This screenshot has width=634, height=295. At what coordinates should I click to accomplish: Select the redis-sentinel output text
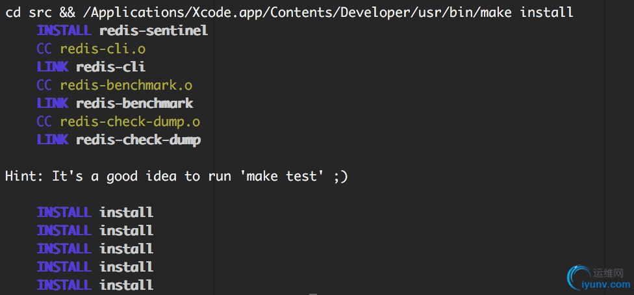[x=153, y=31]
